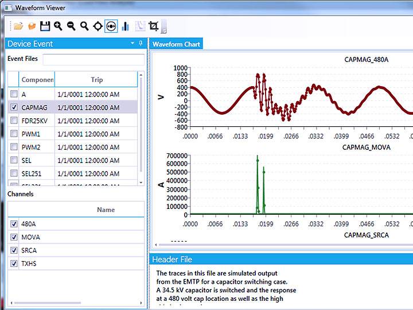Select the crop tool icon
Viewport: 413px width, 310px height.
tap(153, 26)
